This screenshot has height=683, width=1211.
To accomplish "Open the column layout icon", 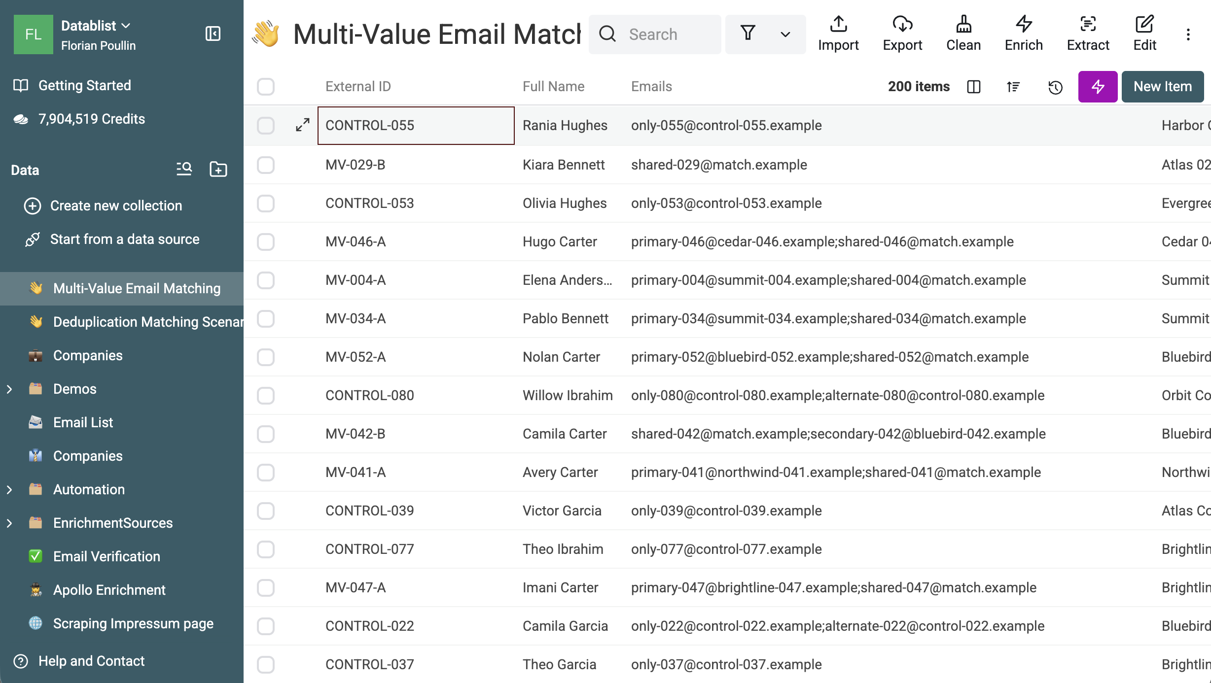I will 974,87.
